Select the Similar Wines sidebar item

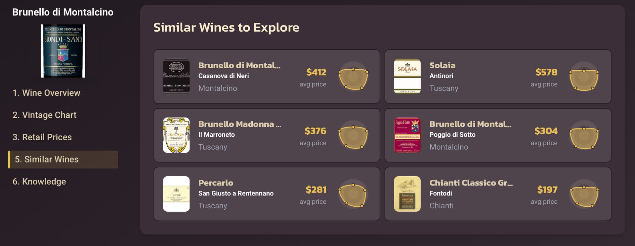[47, 159]
